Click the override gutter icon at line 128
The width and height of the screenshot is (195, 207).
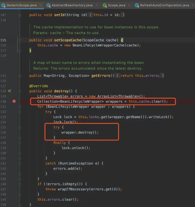pyautogui.click(x=9, y=91)
